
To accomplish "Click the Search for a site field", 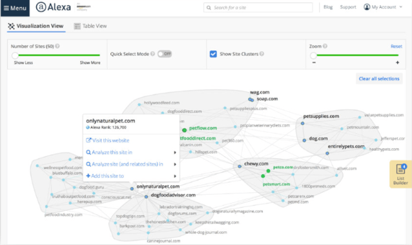I will 258,8.
